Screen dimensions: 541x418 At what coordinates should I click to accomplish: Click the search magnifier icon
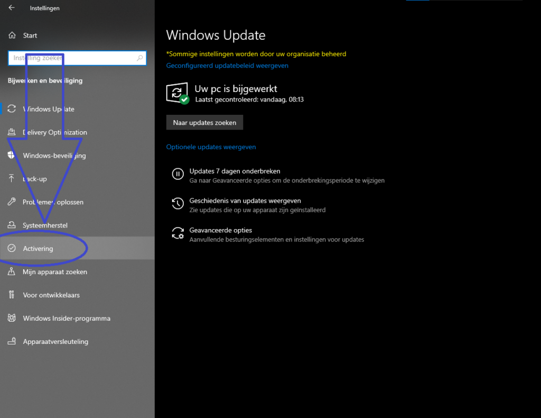point(139,58)
